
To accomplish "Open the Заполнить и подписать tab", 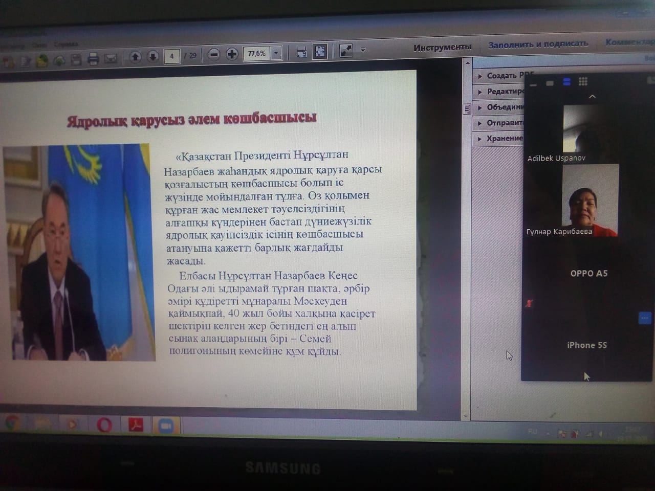I will 538,44.
